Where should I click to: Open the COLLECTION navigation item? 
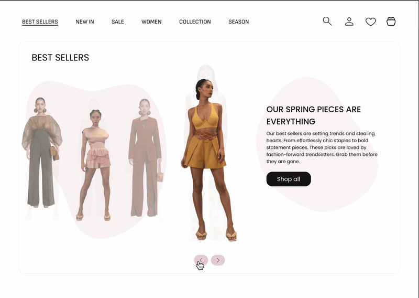tap(195, 22)
